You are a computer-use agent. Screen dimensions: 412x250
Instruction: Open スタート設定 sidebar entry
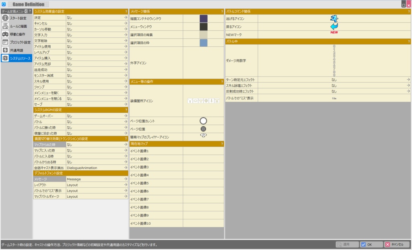click(16, 18)
